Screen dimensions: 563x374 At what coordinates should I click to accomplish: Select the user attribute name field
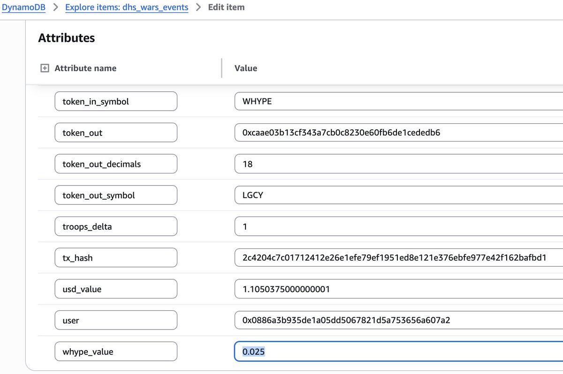click(116, 320)
